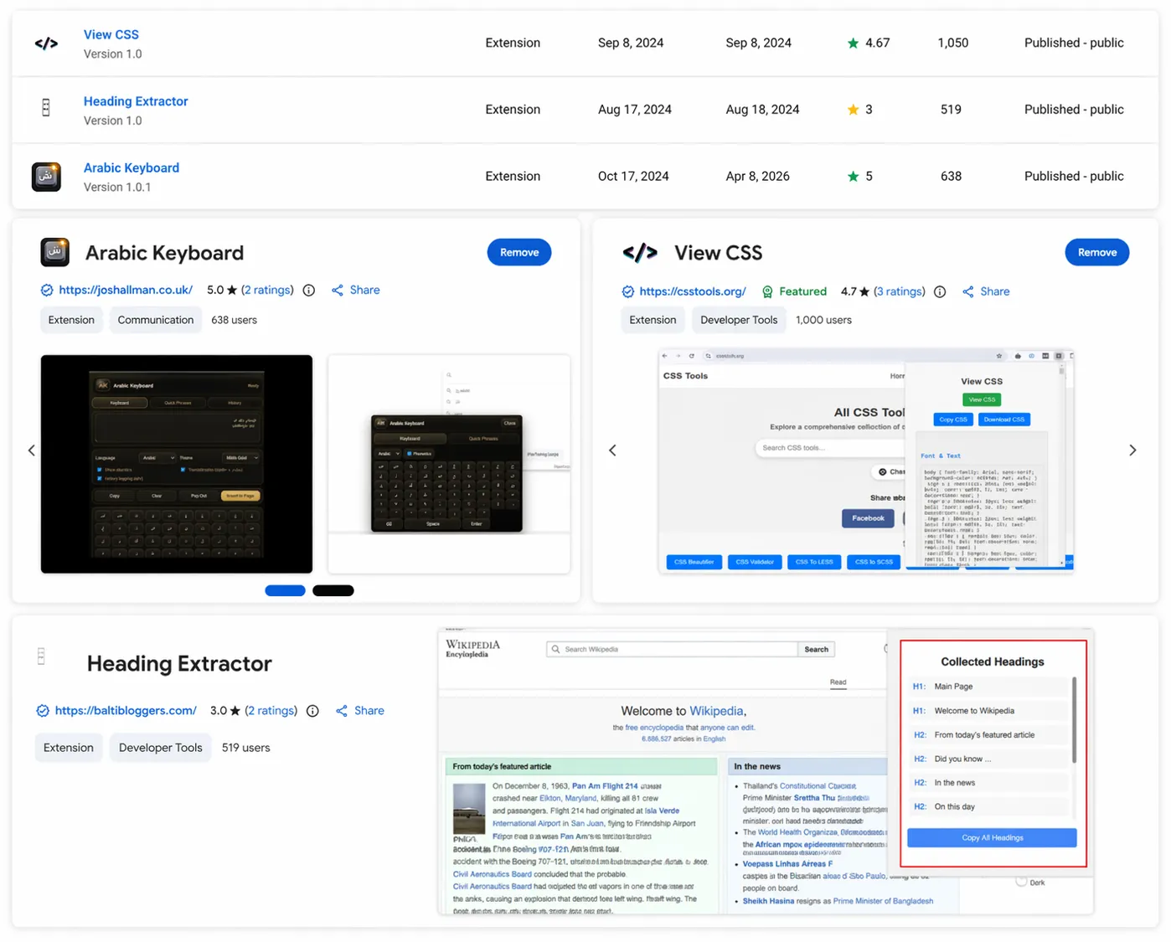Open the 3 ratings link for View CSS

click(x=900, y=292)
